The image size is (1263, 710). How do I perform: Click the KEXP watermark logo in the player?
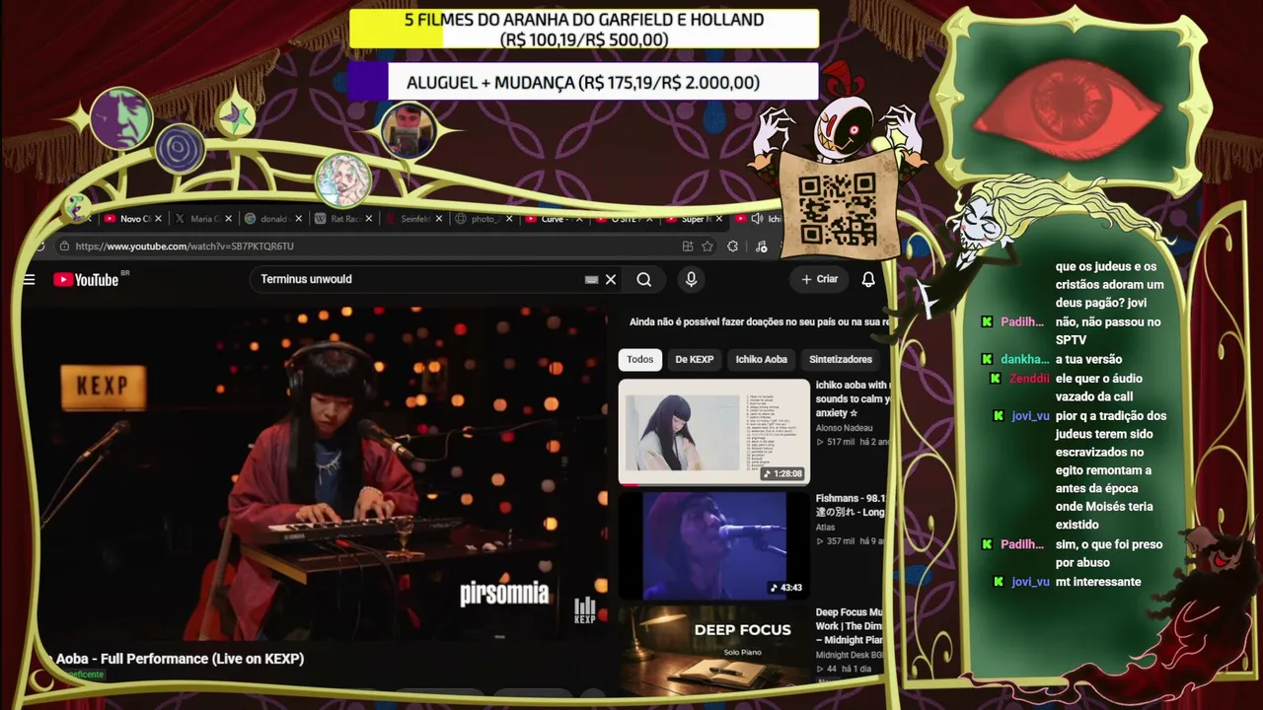tap(585, 610)
